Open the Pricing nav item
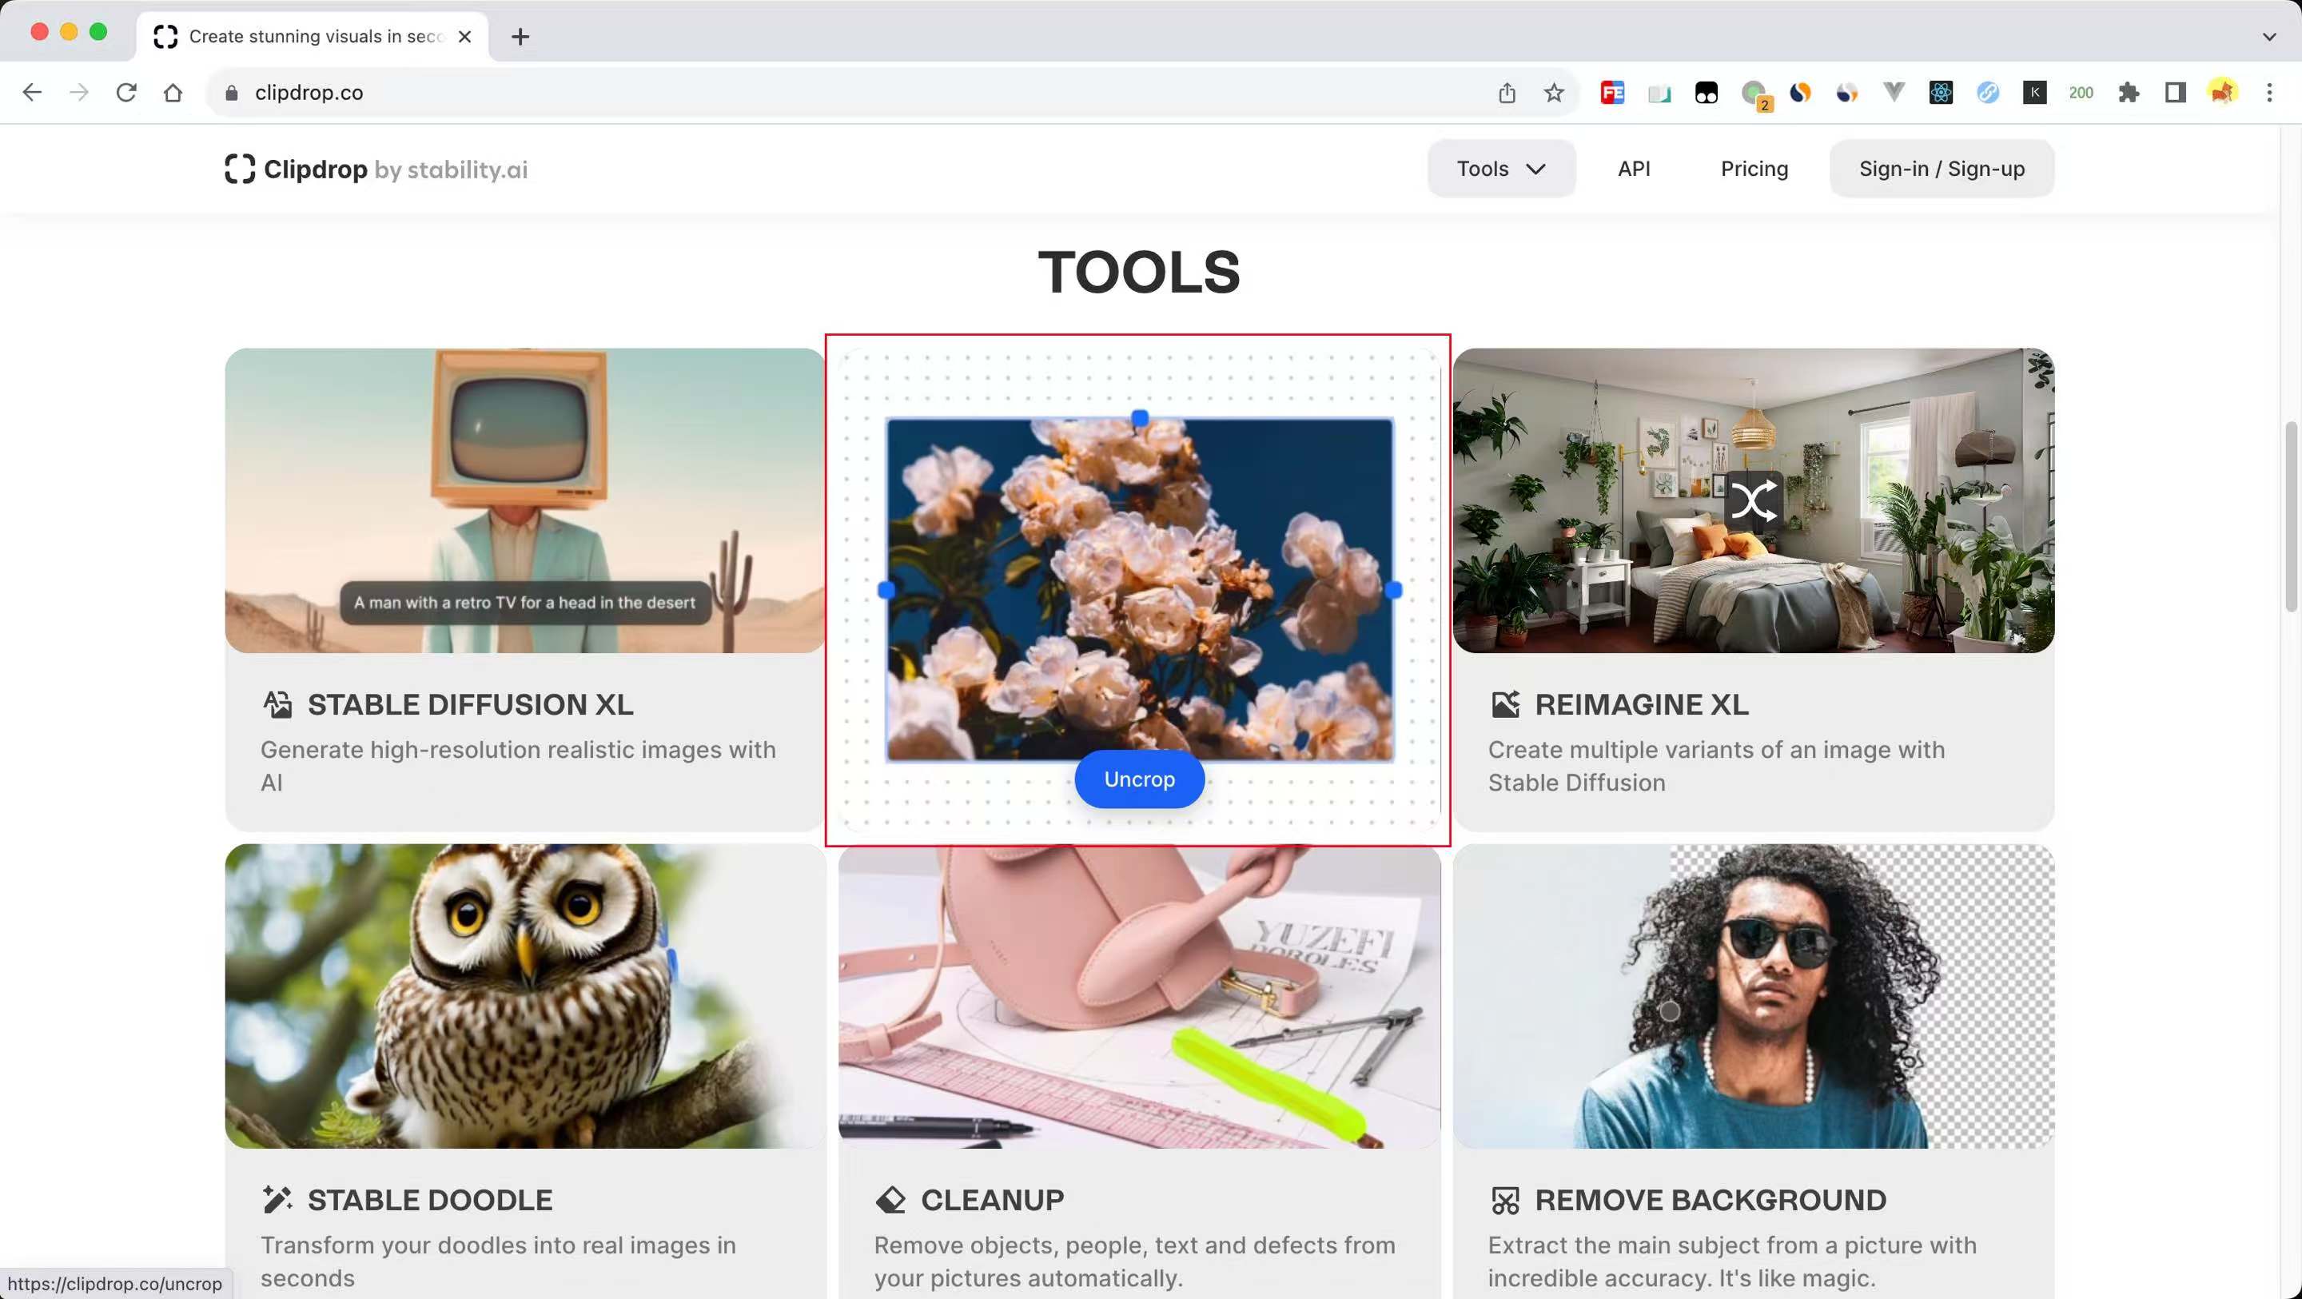The width and height of the screenshot is (2302, 1299). point(1754,168)
